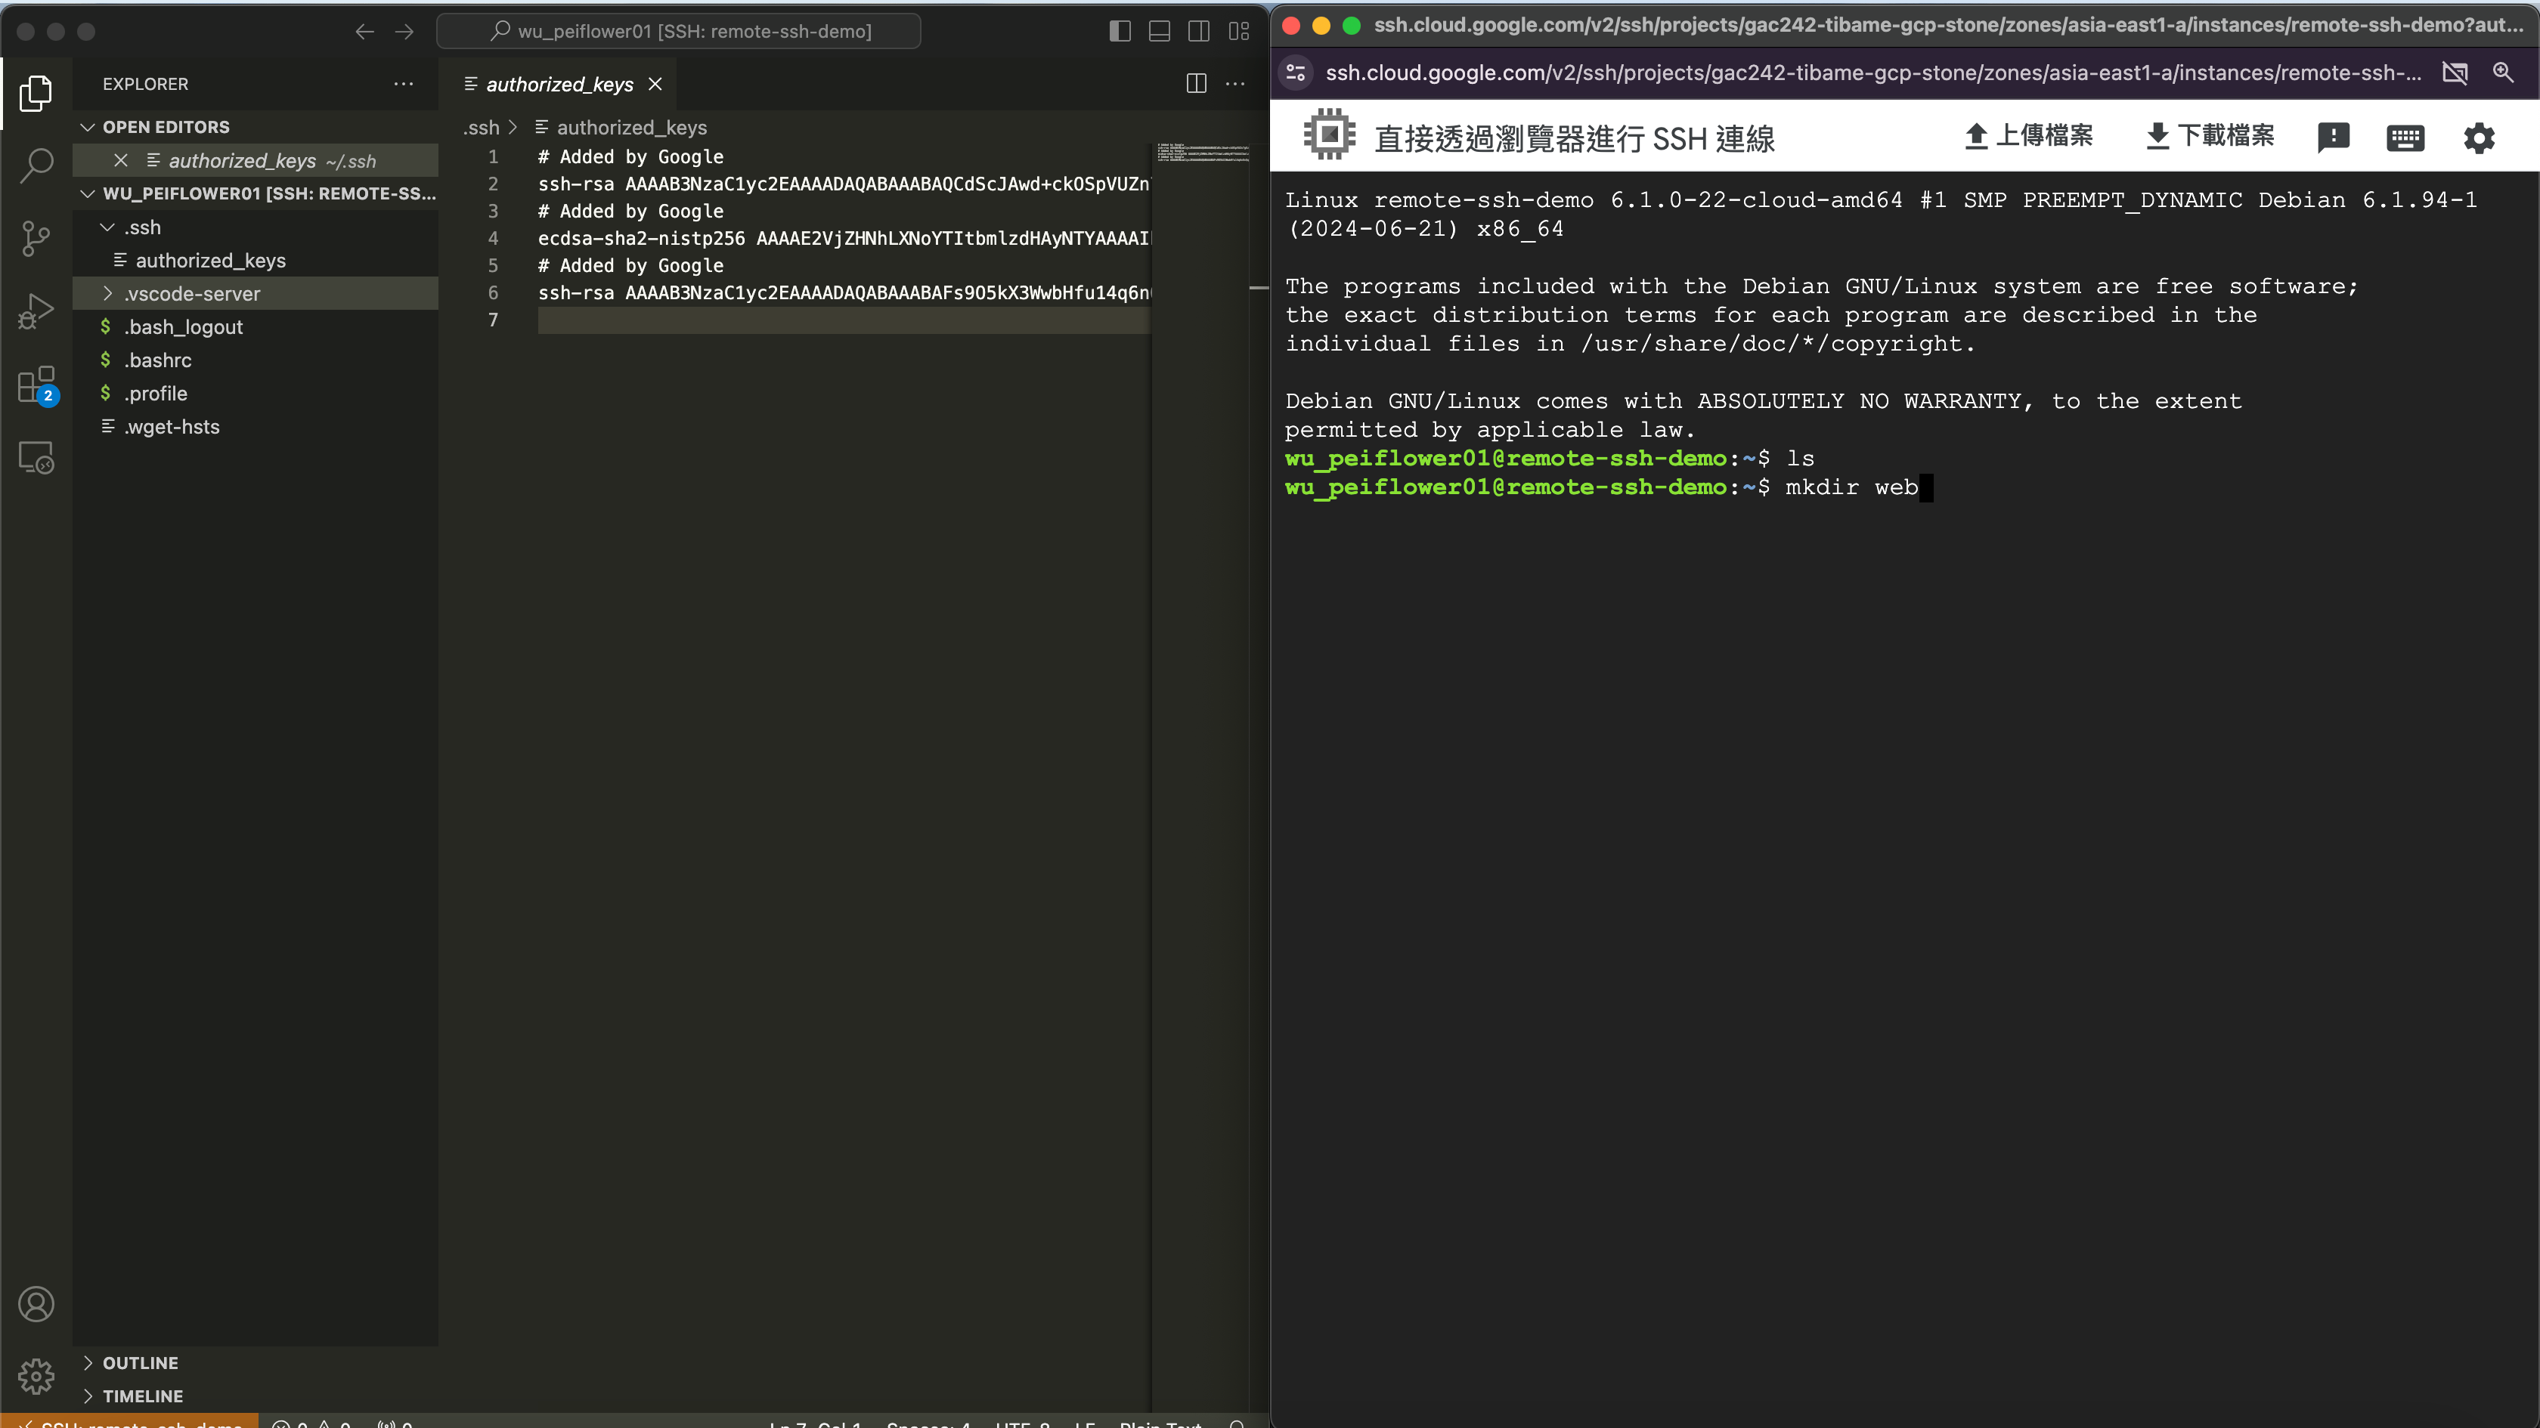Select the authorized_keys editor tab
This screenshot has width=2540, height=1428.
click(559, 85)
